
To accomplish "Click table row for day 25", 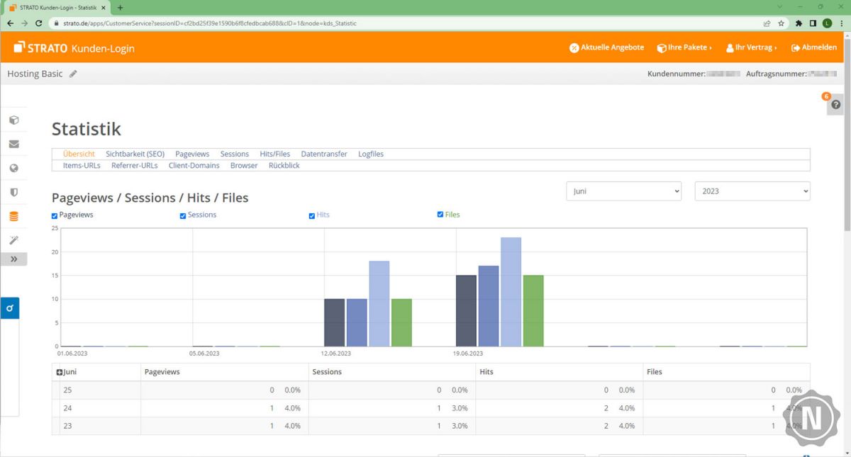I will click(430, 390).
